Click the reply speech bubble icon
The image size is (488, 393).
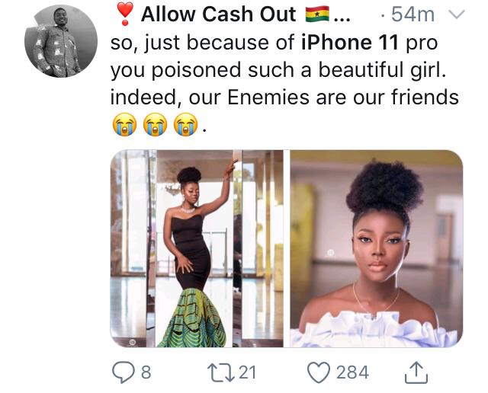(123, 372)
